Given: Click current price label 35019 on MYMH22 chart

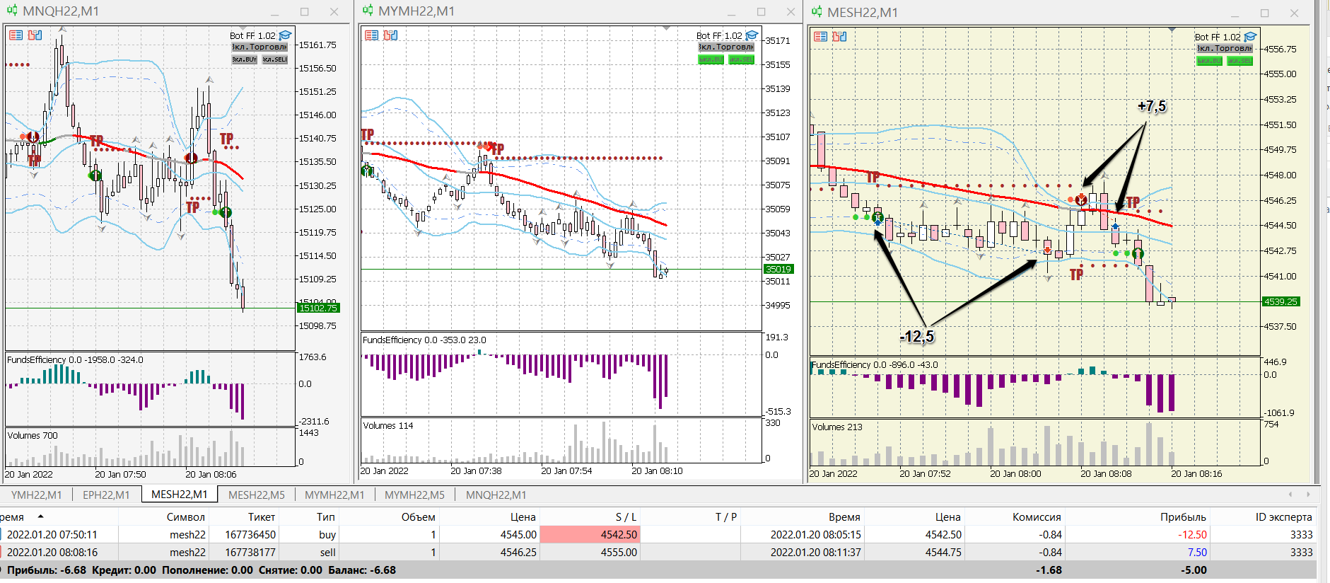Looking at the screenshot, I should [x=778, y=269].
